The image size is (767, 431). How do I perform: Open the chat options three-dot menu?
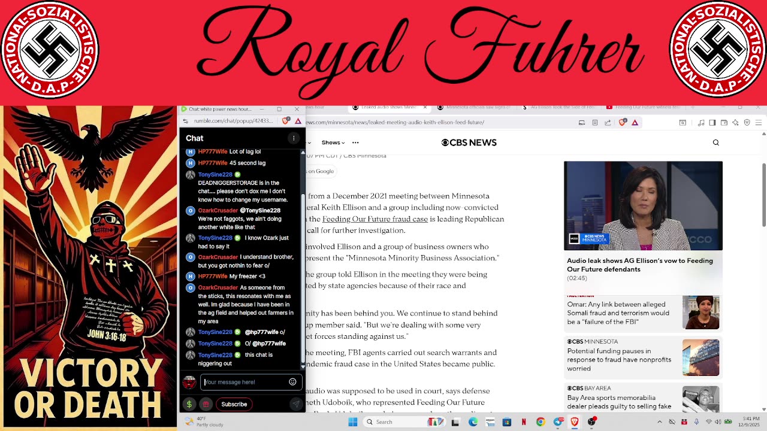tap(294, 138)
